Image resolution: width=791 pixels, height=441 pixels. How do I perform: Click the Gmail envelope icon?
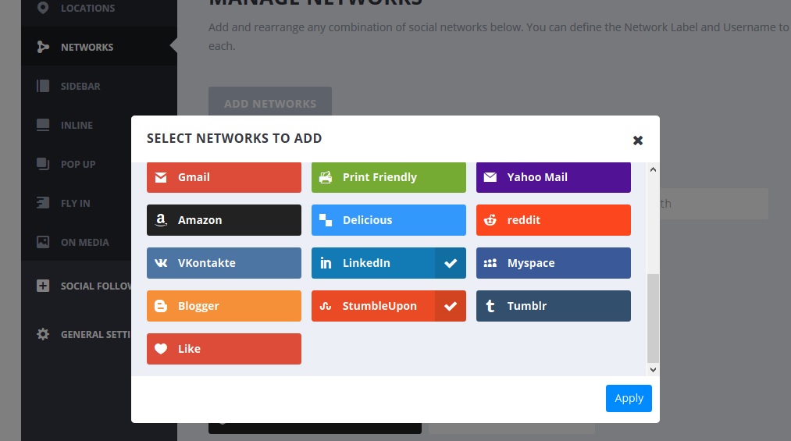pyautogui.click(x=161, y=177)
